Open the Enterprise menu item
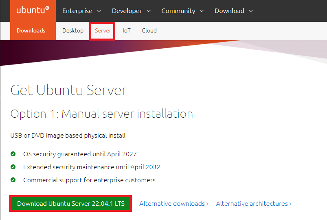 pos(77,11)
